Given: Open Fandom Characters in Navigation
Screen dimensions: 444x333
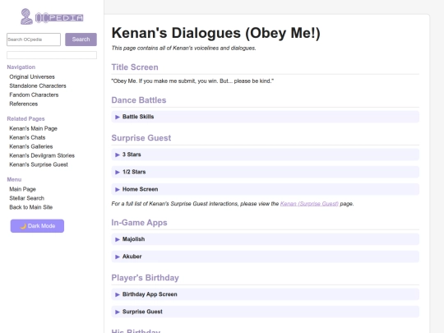Looking at the screenshot, I should [x=34, y=95].
